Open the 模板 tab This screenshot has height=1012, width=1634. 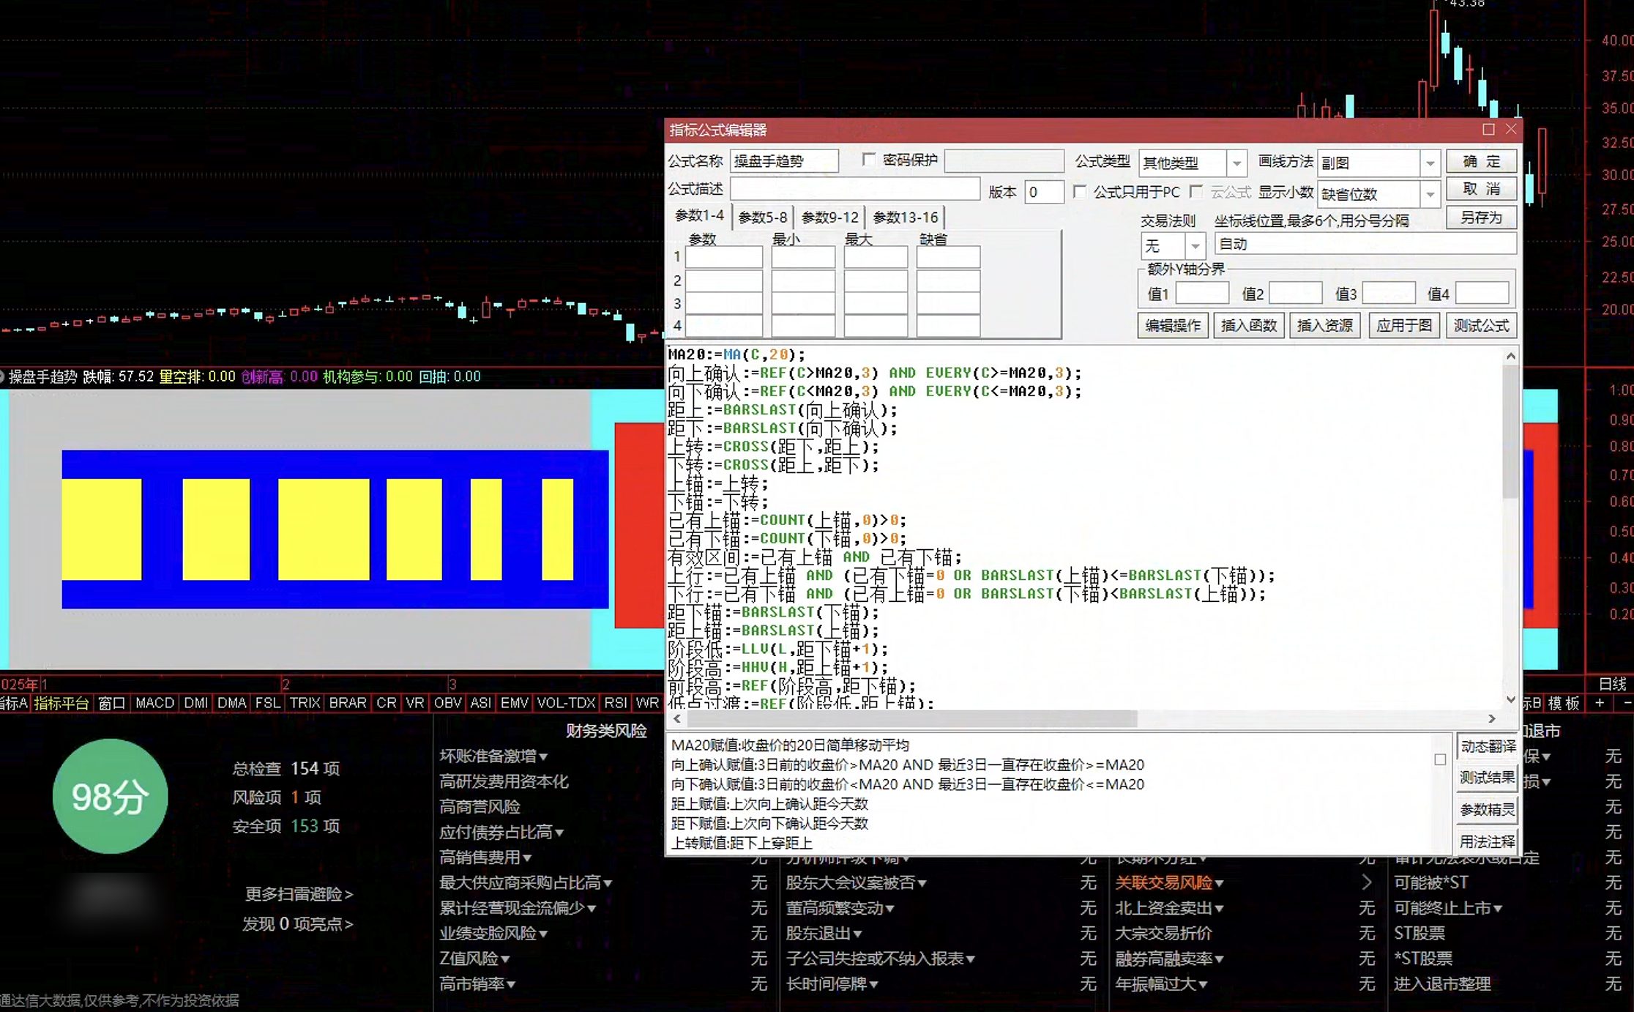1564,703
